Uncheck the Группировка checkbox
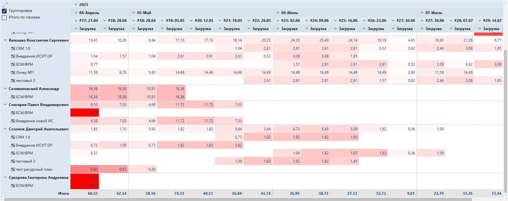The width and height of the screenshot is (508, 201). [x=4, y=11]
